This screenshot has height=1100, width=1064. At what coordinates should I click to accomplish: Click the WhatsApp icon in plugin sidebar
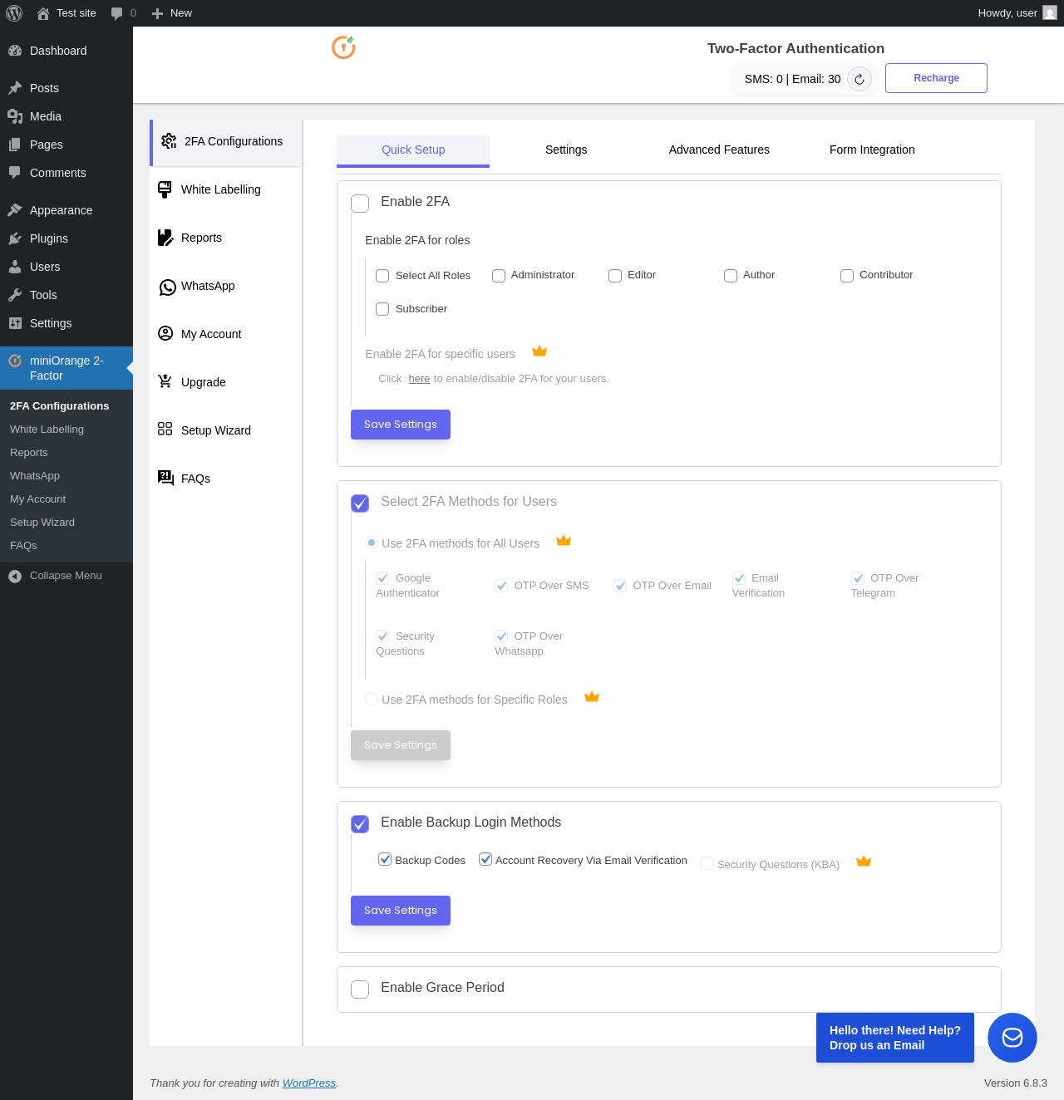click(x=167, y=287)
